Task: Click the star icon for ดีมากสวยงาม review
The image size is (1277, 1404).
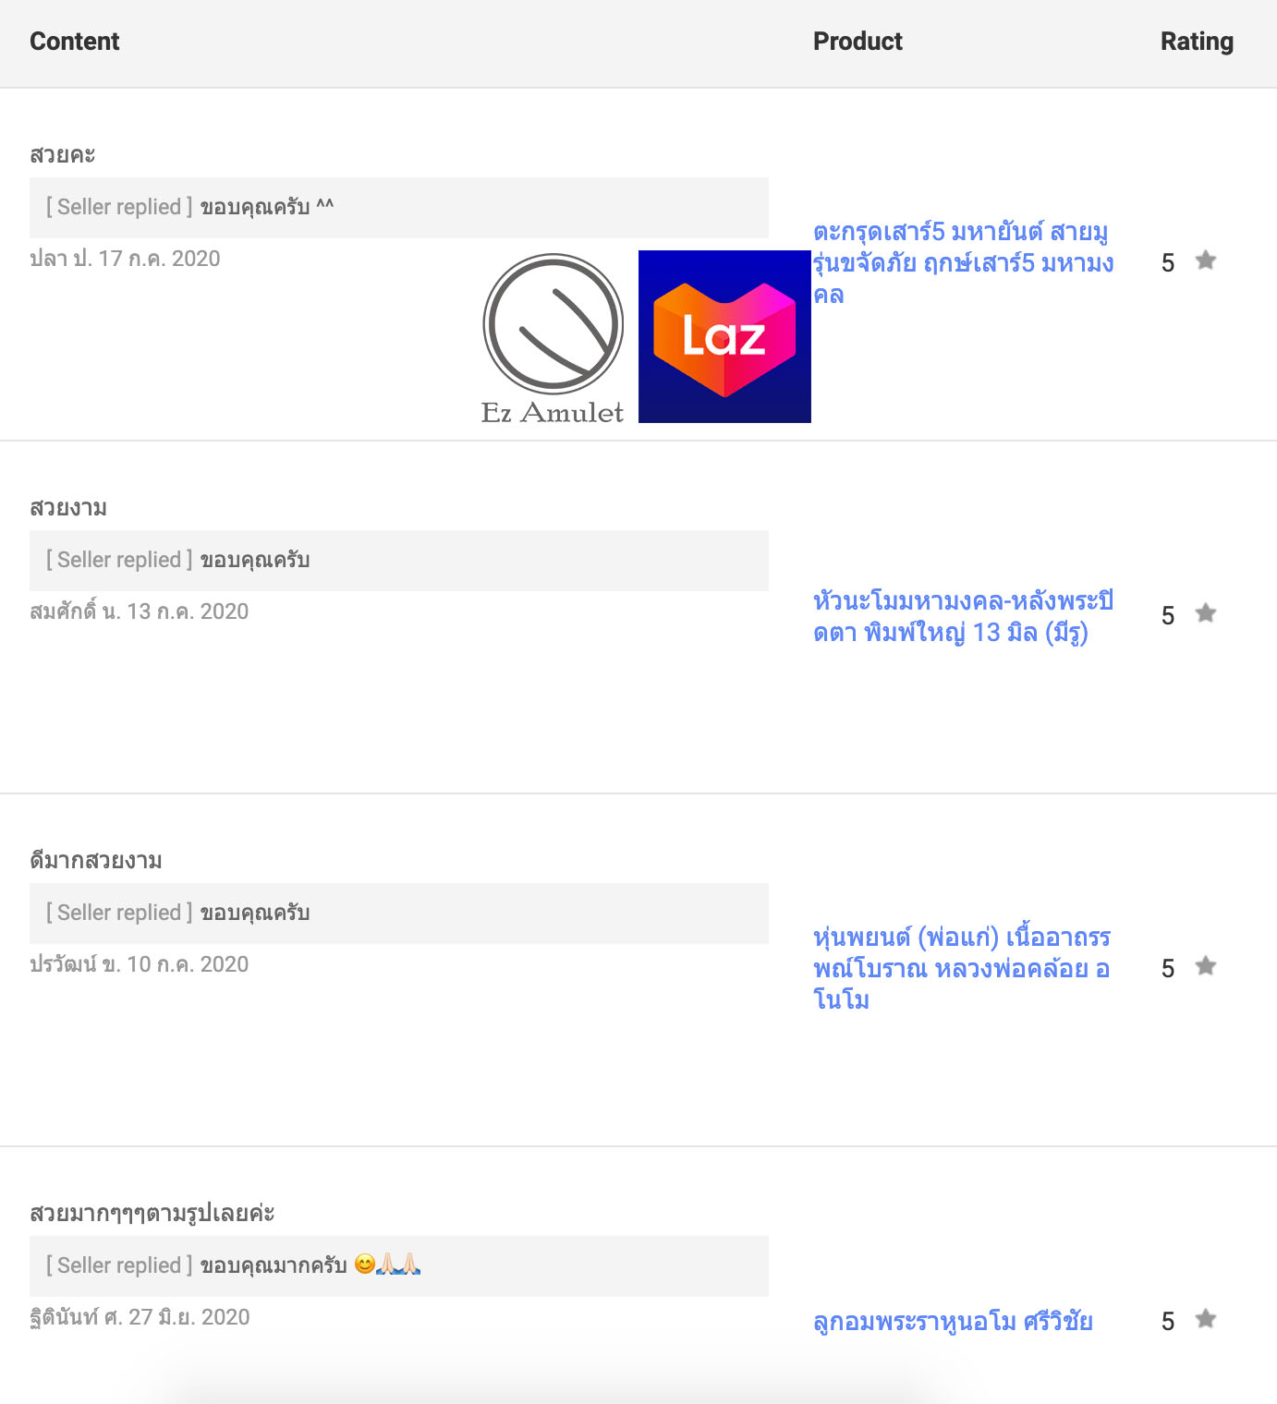Action: pos(1206,966)
